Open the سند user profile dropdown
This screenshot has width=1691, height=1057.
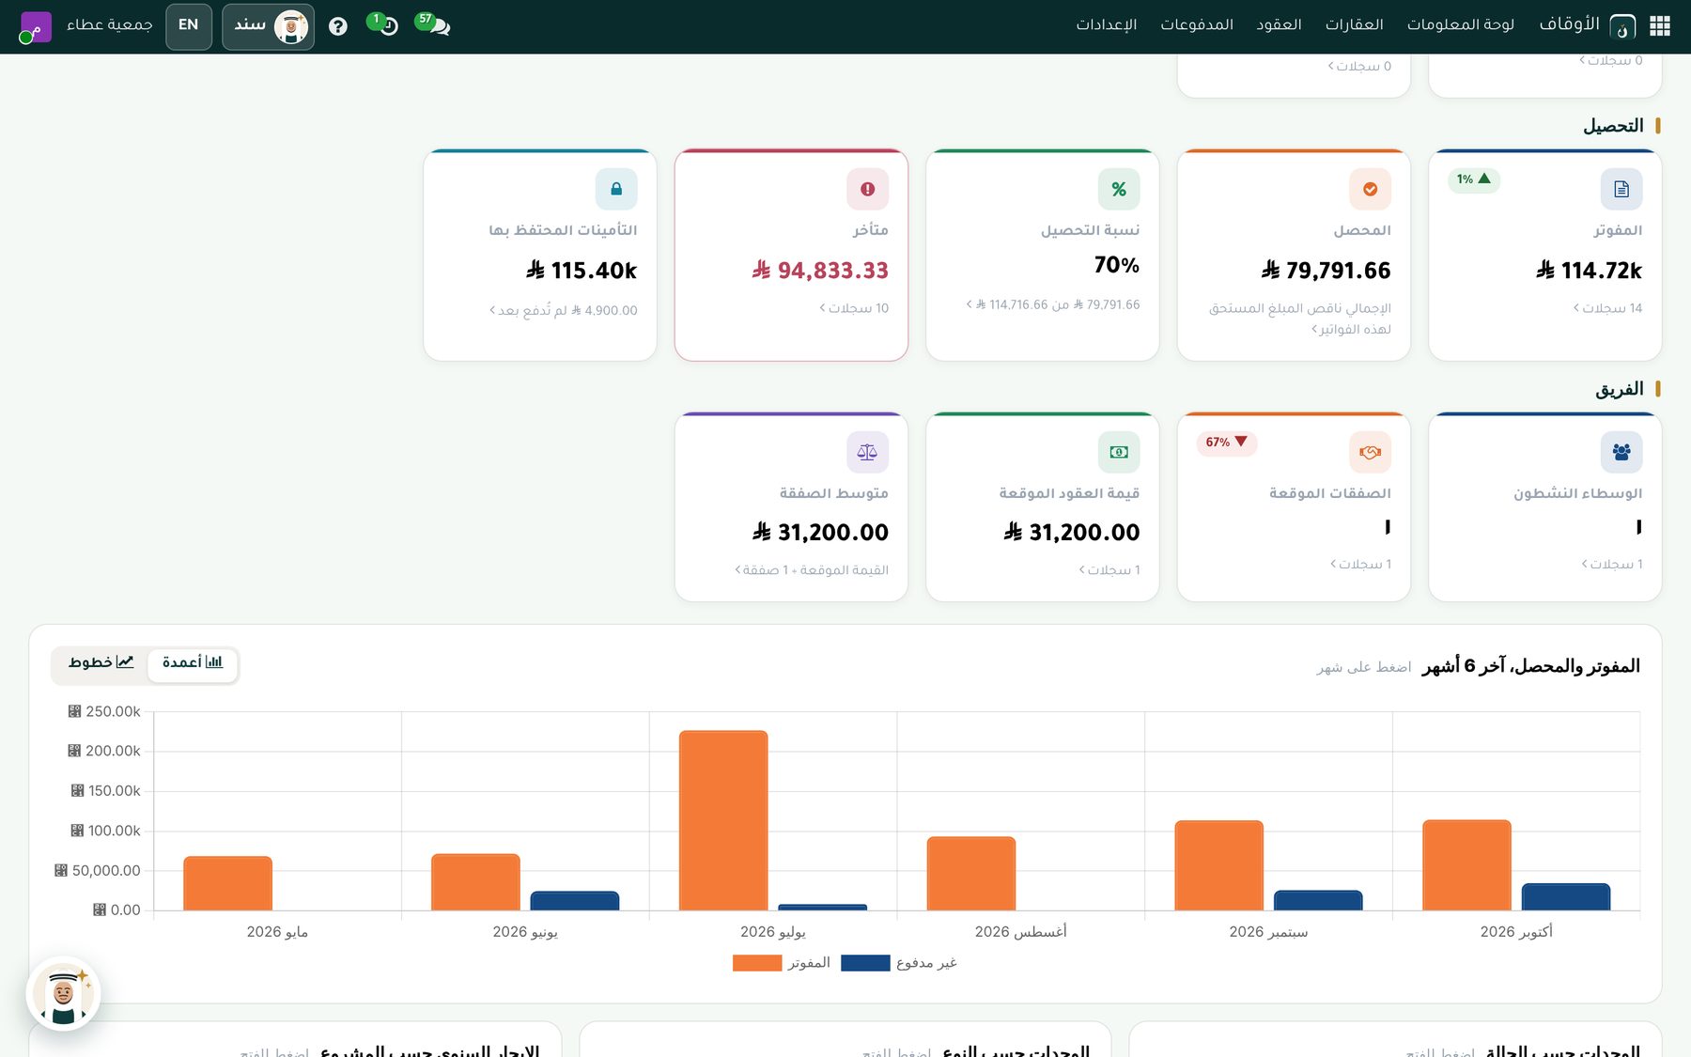(268, 25)
